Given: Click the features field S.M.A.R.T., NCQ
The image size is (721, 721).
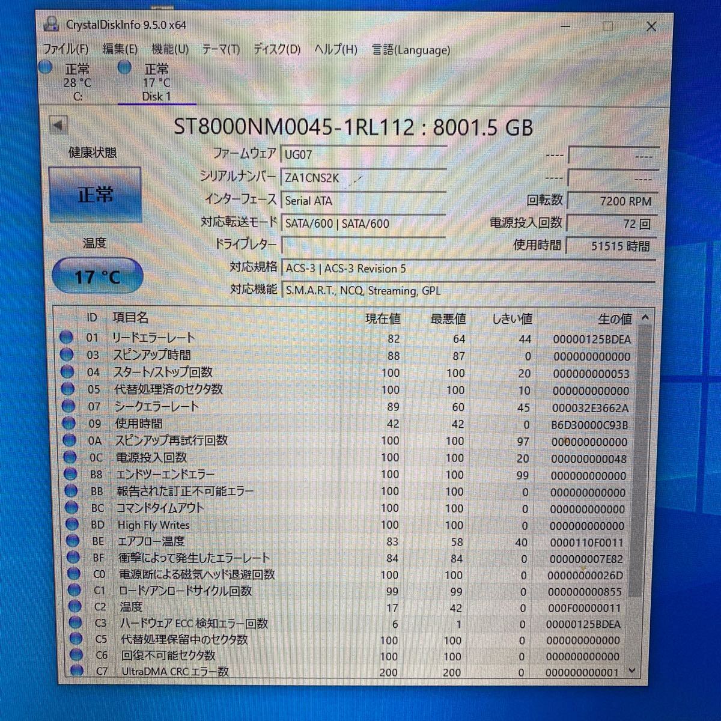Looking at the screenshot, I should coord(469,291).
